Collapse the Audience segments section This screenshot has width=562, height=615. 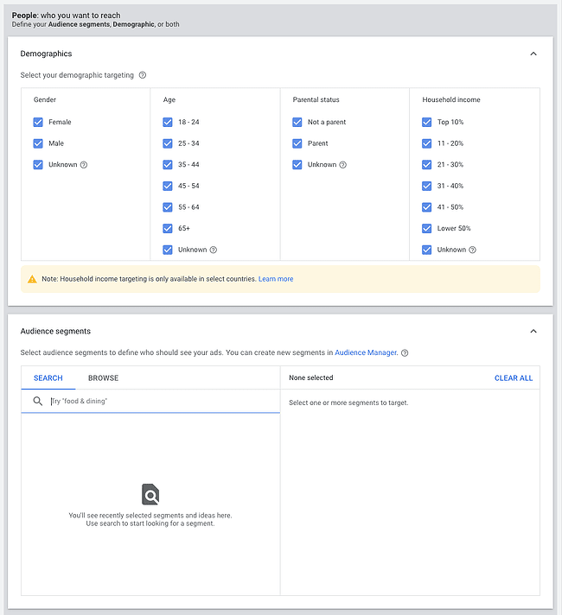tap(533, 331)
